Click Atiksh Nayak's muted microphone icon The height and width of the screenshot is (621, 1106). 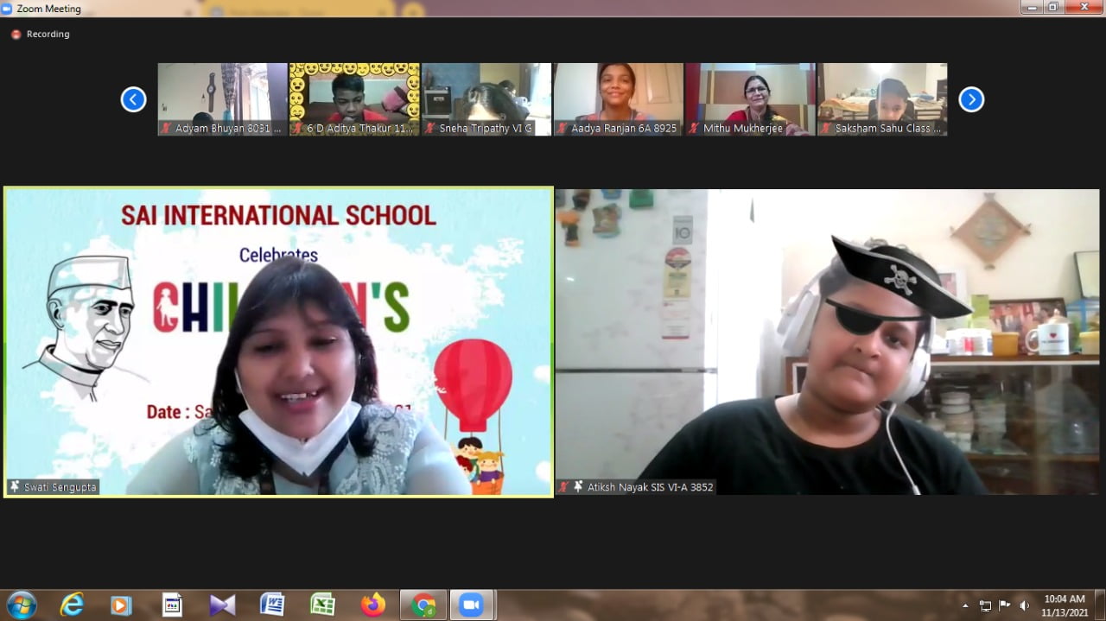564,487
